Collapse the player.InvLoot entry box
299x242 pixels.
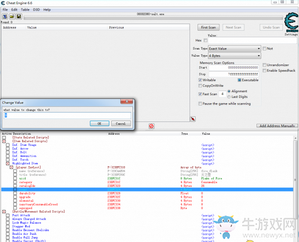click(11, 167)
